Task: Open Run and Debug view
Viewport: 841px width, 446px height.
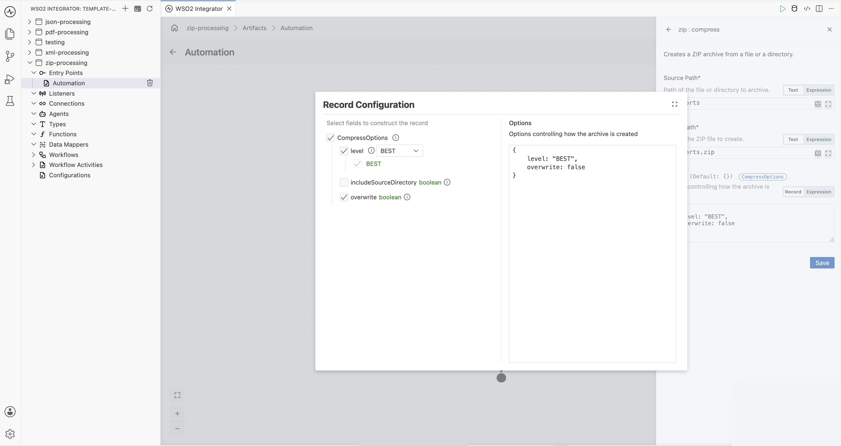Action: (x=10, y=79)
